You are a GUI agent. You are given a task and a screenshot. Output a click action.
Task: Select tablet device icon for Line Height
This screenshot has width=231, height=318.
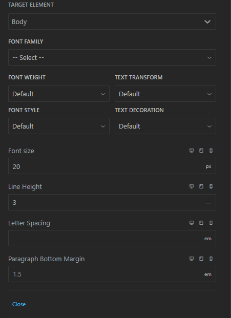[x=201, y=186]
